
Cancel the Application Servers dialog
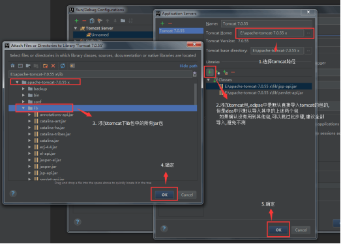click(301, 230)
